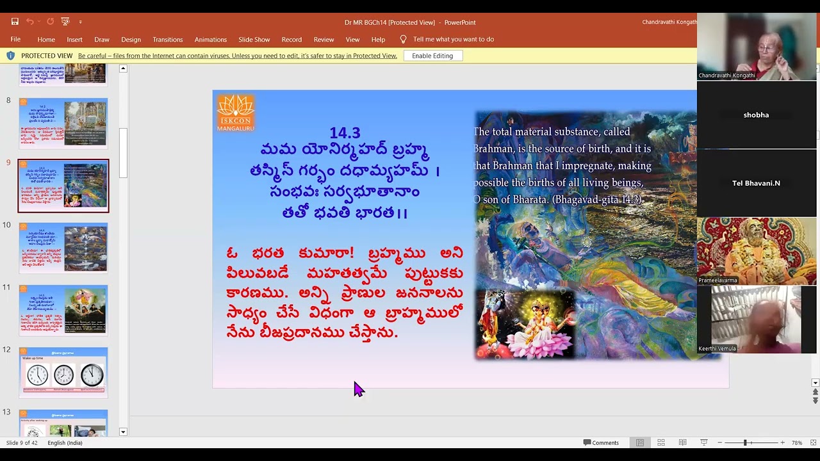Click the 'Tell me what you want to do' box
The width and height of the screenshot is (820, 461).
[x=454, y=39]
